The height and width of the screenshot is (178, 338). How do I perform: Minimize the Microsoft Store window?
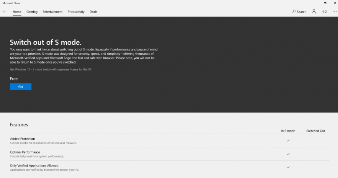click(x=315, y=3)
